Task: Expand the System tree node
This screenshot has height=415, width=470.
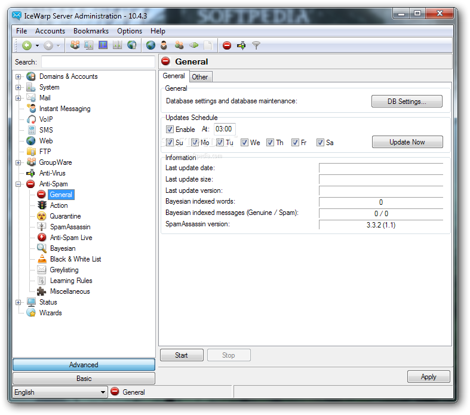Action: (x=19, y=88)
